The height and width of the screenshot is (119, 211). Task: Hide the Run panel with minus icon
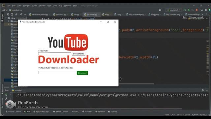tap(207, 90)
